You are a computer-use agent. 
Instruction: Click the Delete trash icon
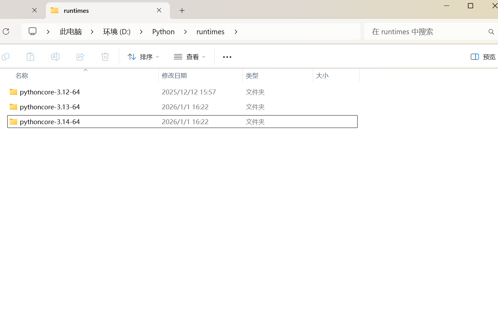[105, 57]
